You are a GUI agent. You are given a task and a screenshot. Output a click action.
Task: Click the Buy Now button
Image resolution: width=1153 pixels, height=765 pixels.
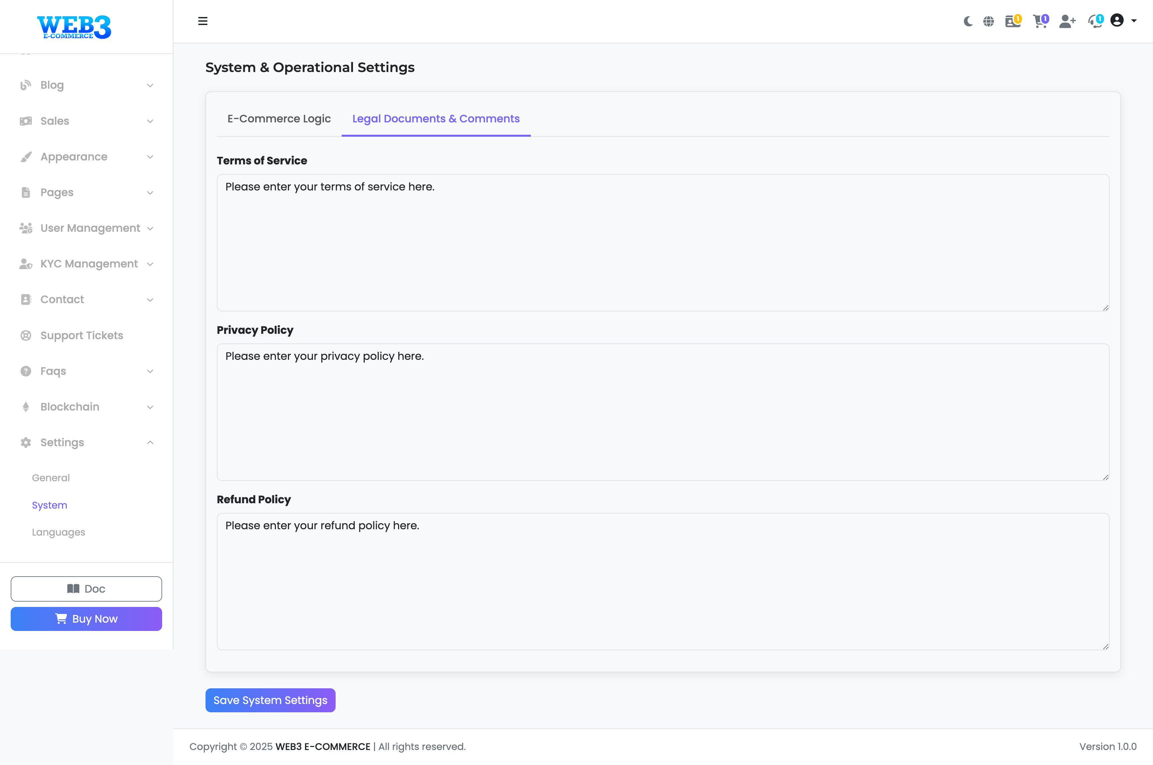(86, 619)
